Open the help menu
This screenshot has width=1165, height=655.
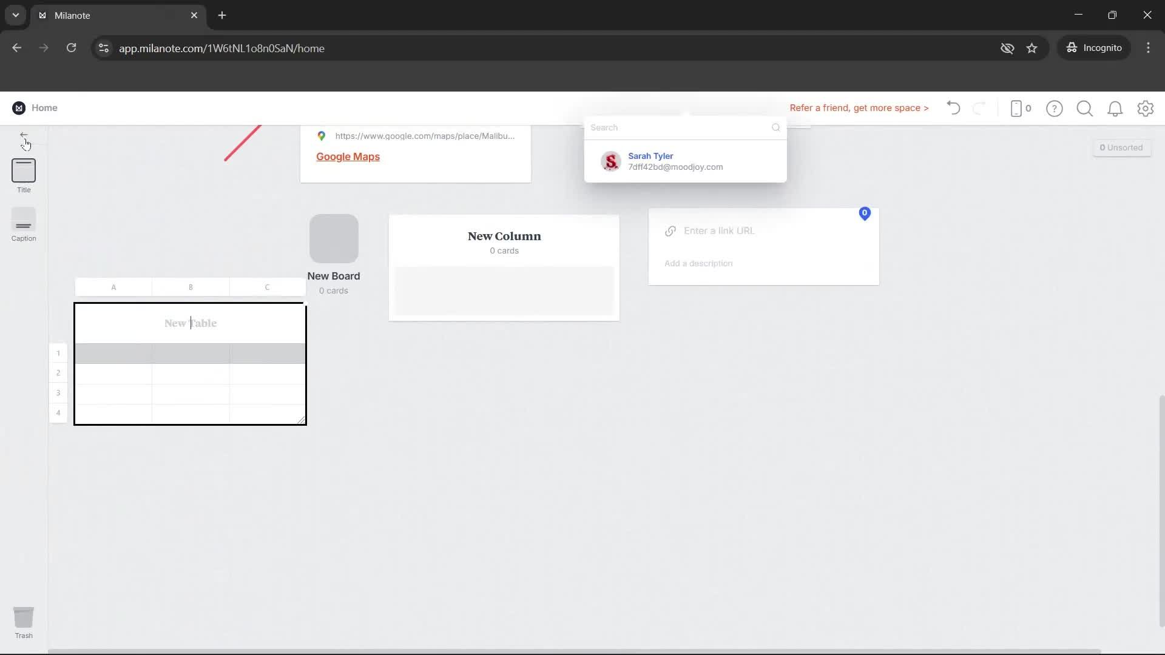tap(1055, 108)
